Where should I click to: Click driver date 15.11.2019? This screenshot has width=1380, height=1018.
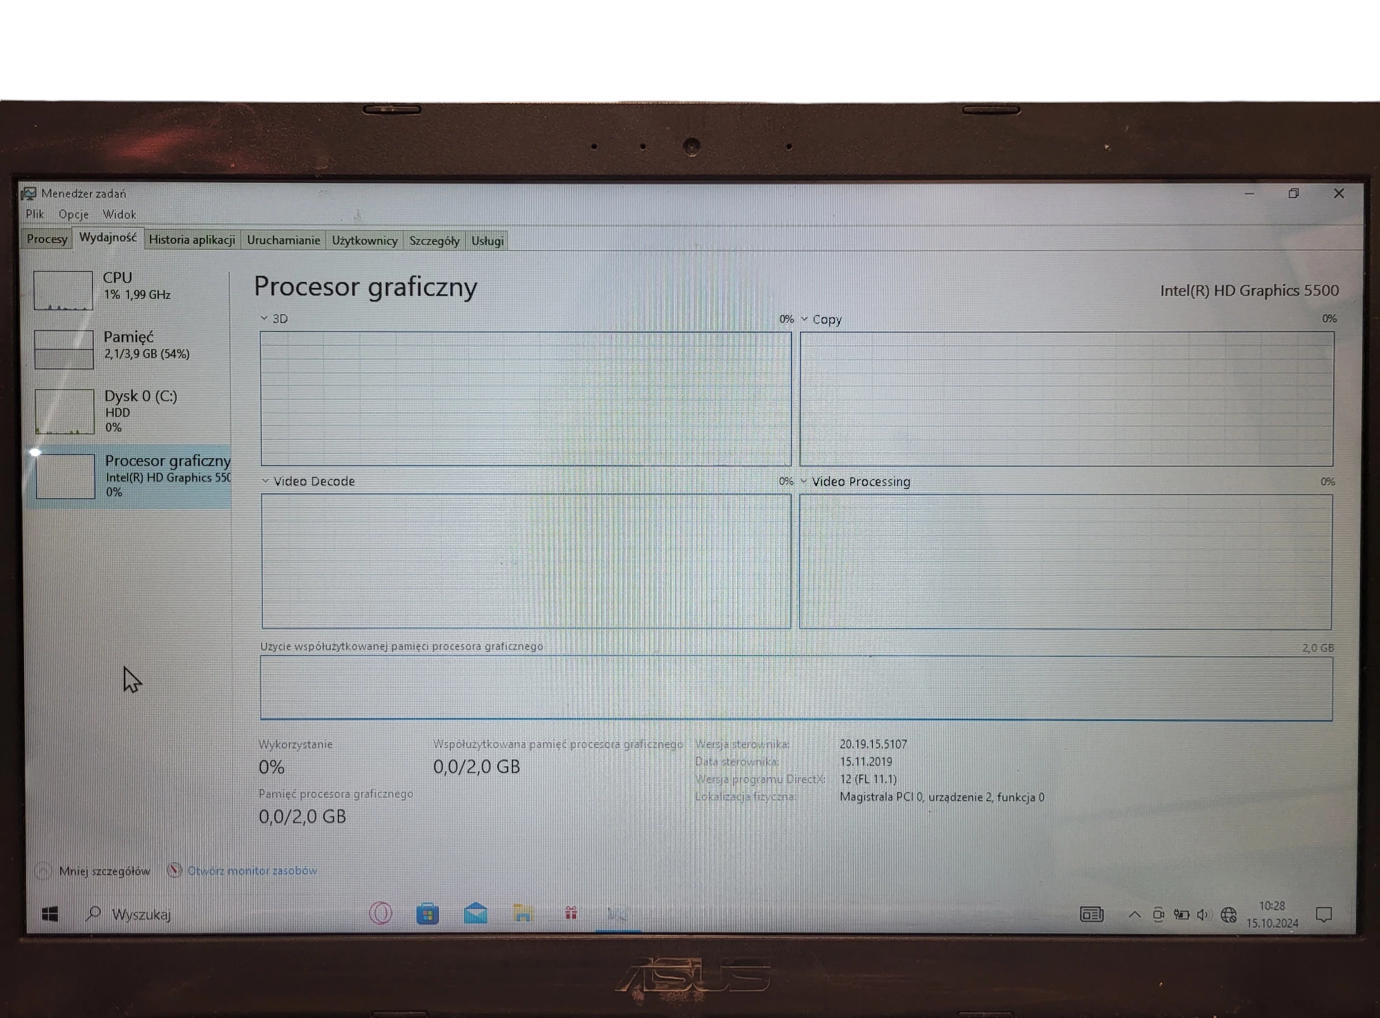coord(865,761)
